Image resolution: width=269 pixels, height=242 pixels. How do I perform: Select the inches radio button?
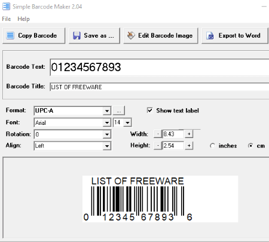[x=213, y=146]
